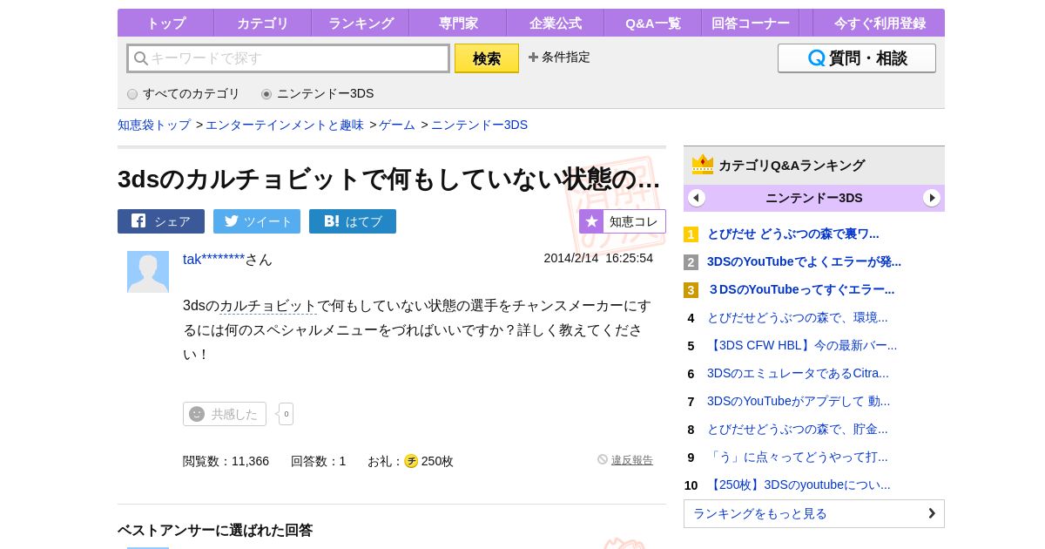1045x549 pixels.
Task: Click the 共感した smiley button
Action: [x=225, y=414]
